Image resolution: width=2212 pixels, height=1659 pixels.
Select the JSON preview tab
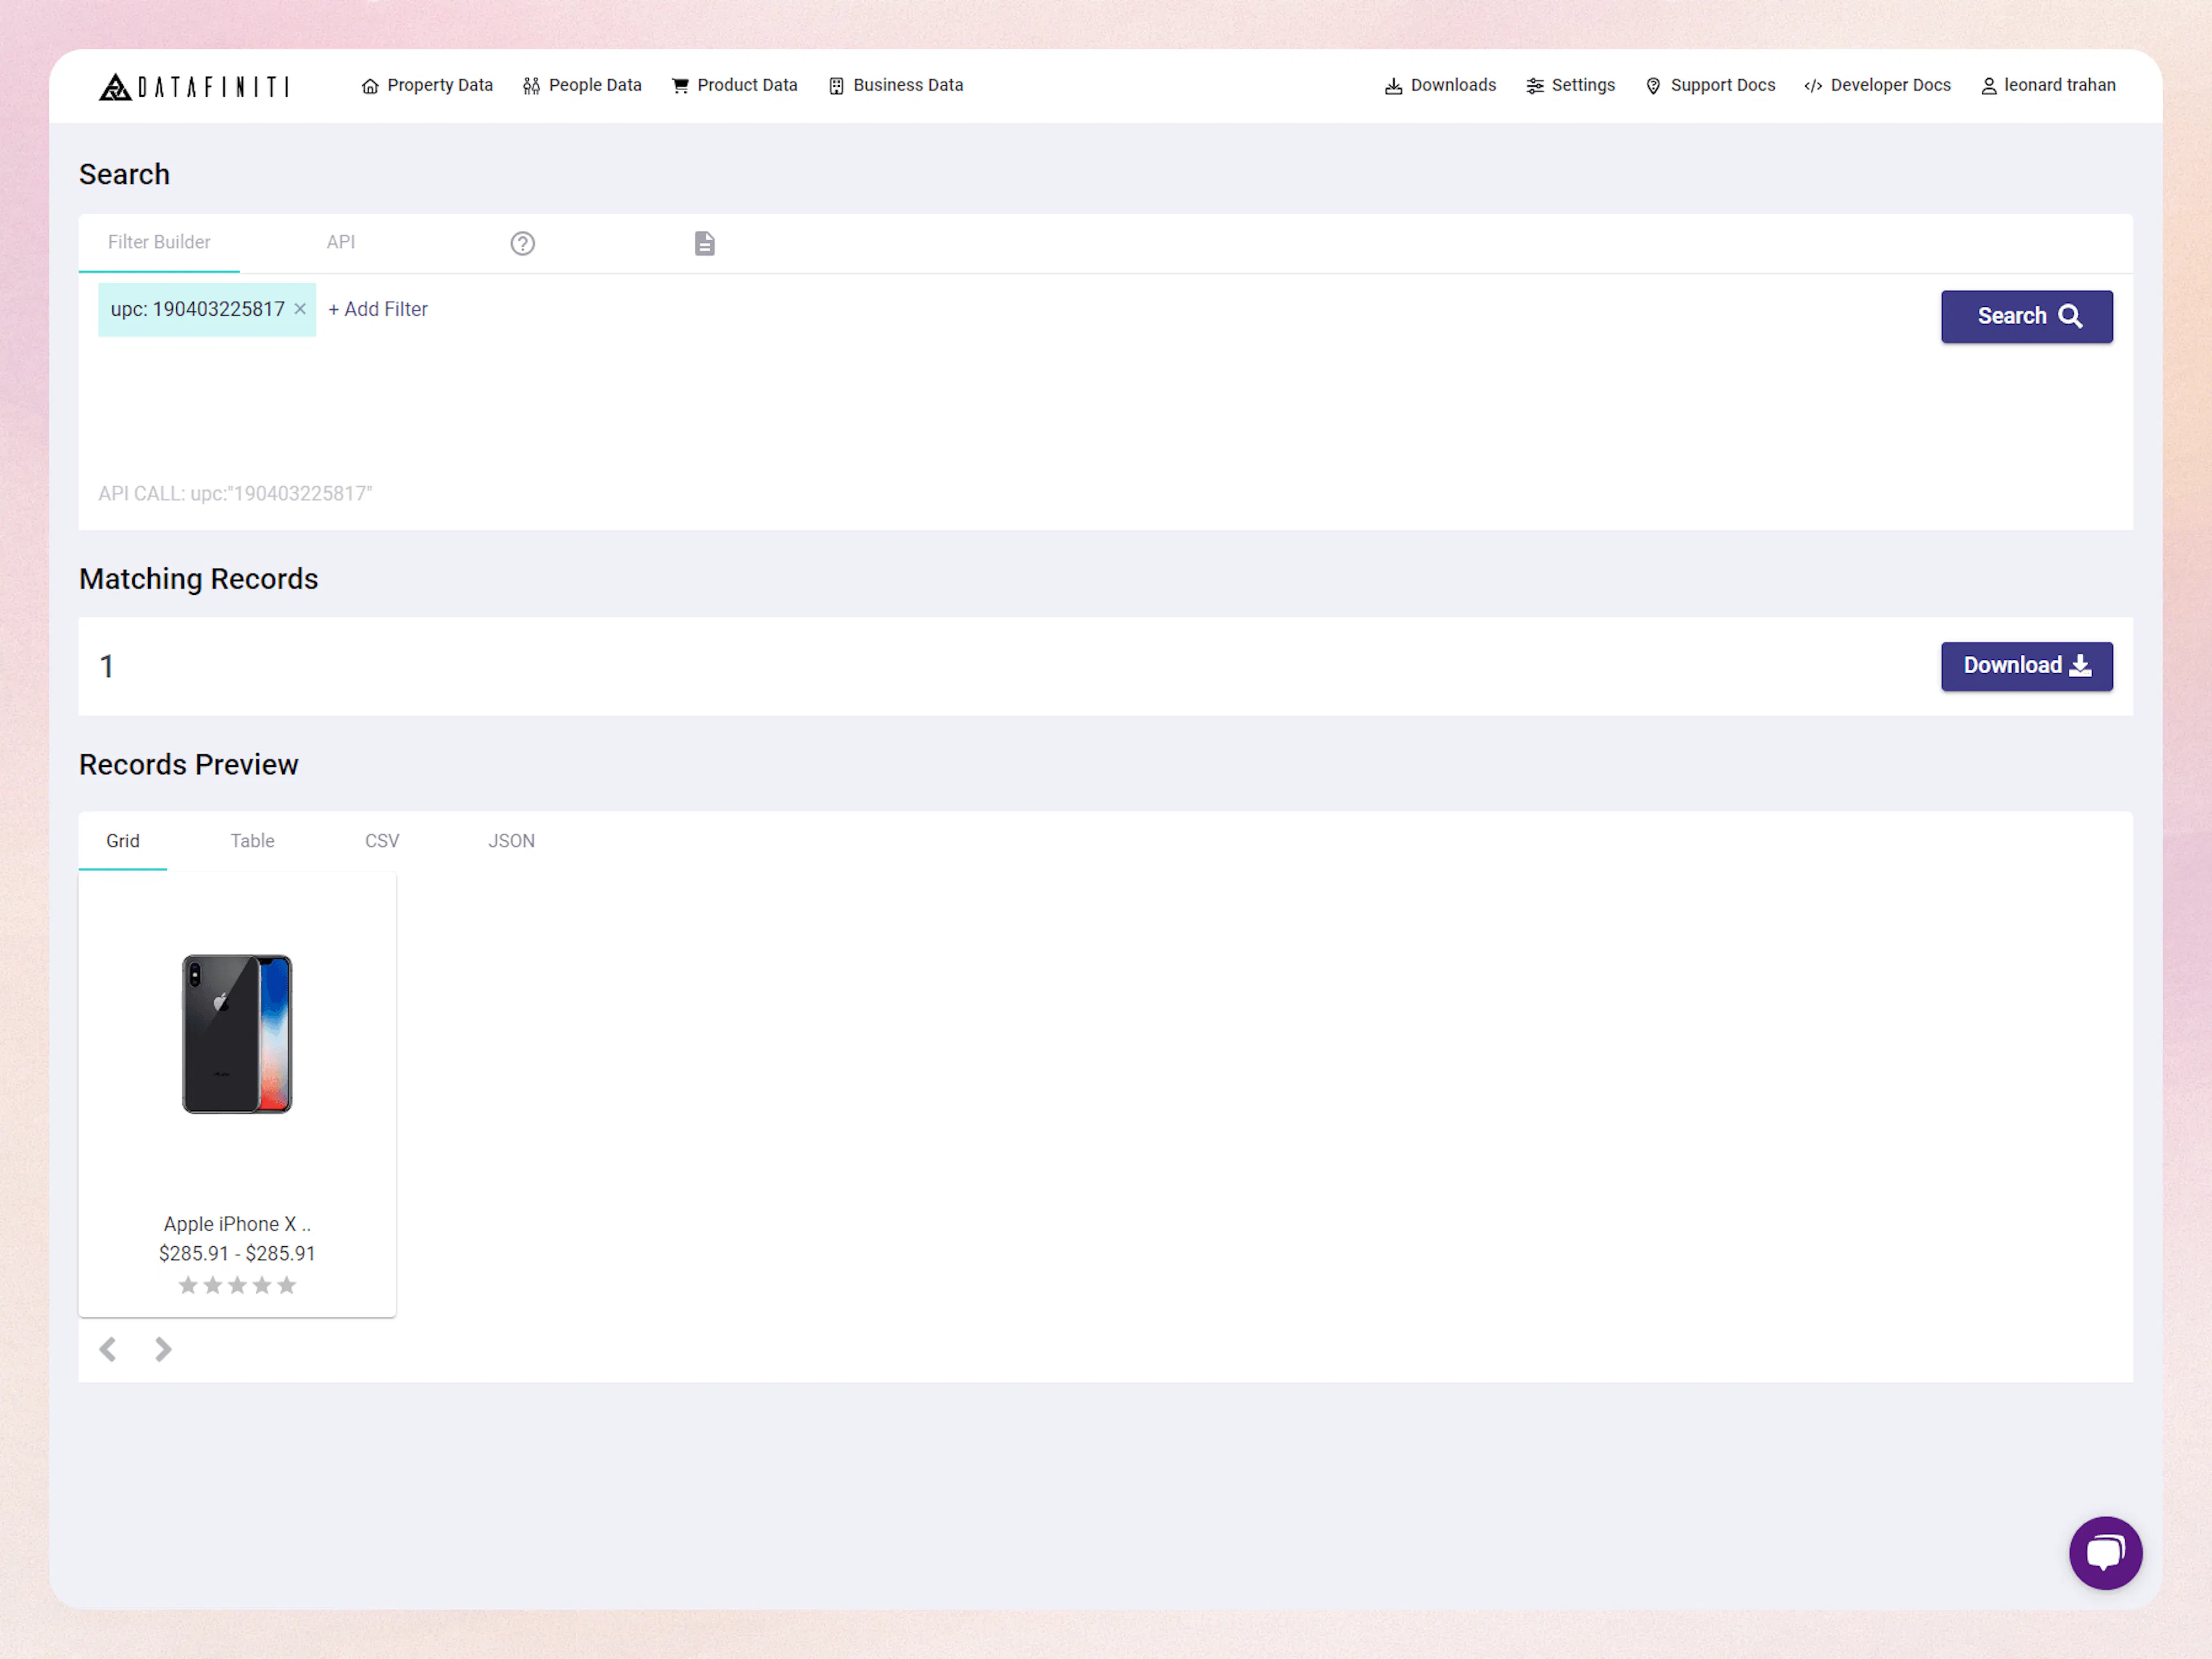pos(511,841)
